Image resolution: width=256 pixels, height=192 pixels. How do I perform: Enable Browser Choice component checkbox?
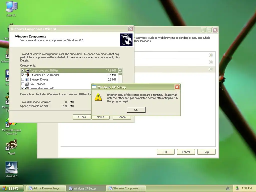pyautogui.click(x=22, y=79)
